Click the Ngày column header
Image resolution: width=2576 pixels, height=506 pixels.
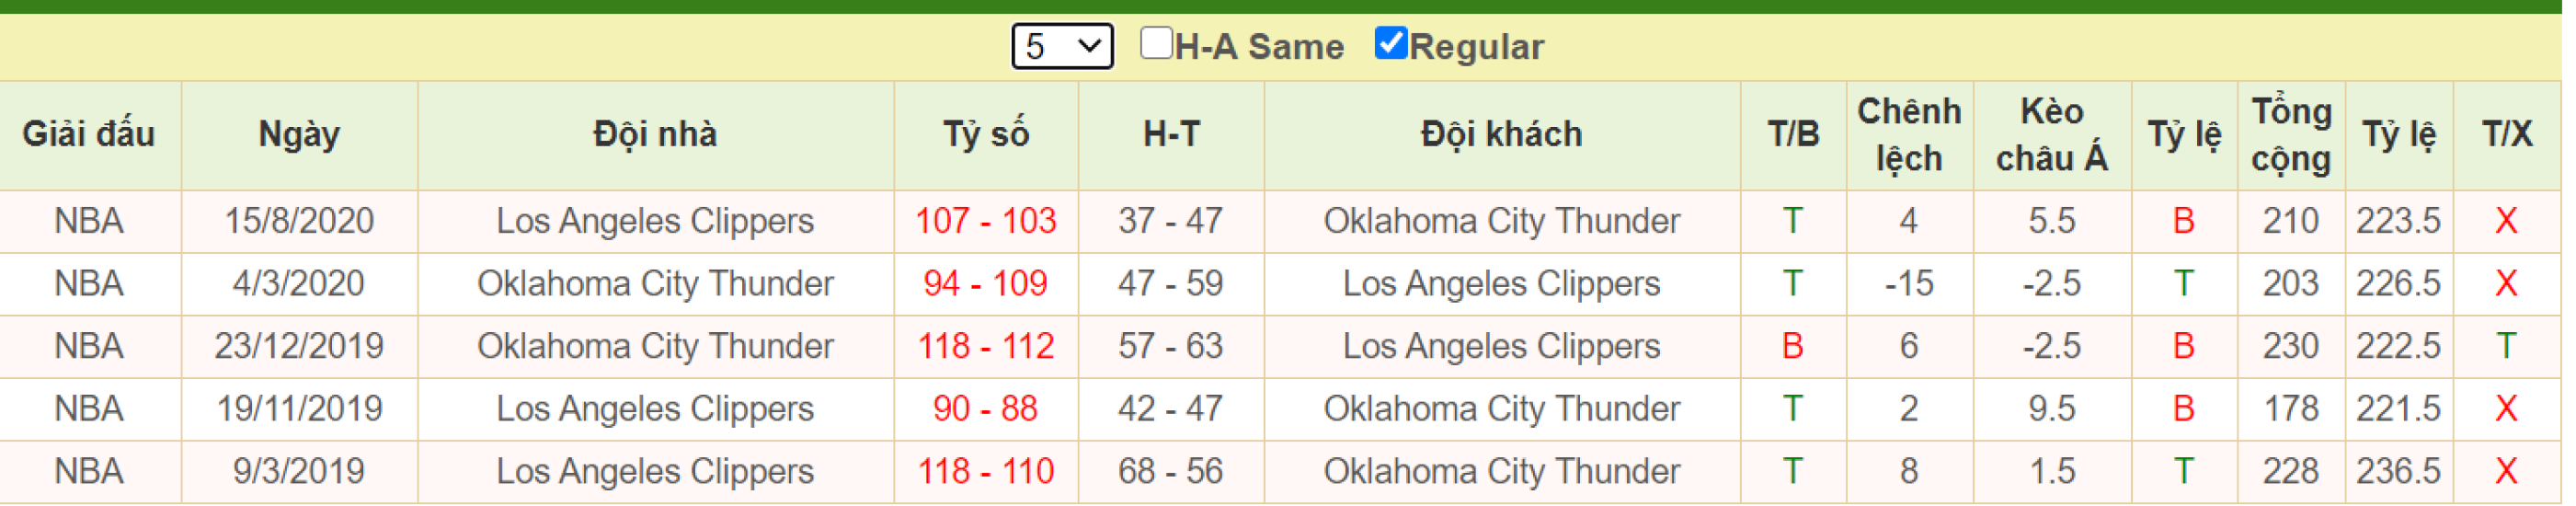coord(299,134)
